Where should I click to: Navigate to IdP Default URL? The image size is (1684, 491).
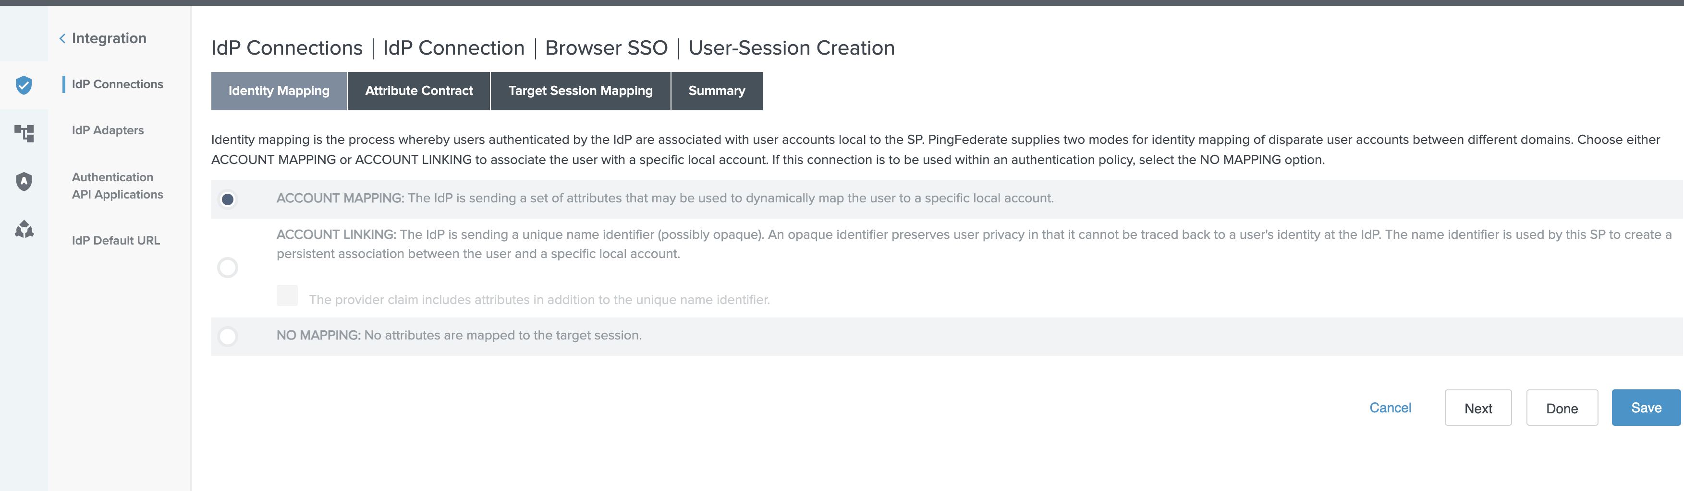click(x=116, y=241)
